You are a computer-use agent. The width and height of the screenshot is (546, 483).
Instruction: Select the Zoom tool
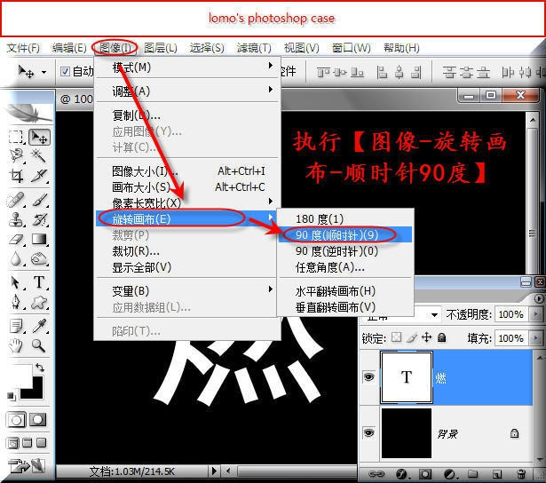tap(38, 345)
